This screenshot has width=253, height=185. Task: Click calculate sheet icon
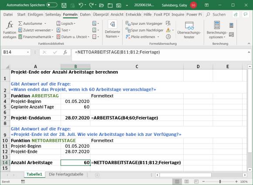click(231, 34)
